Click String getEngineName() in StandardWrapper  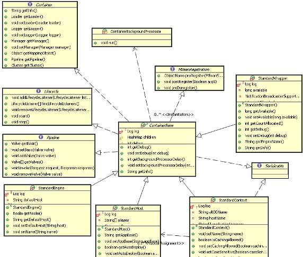264,142
